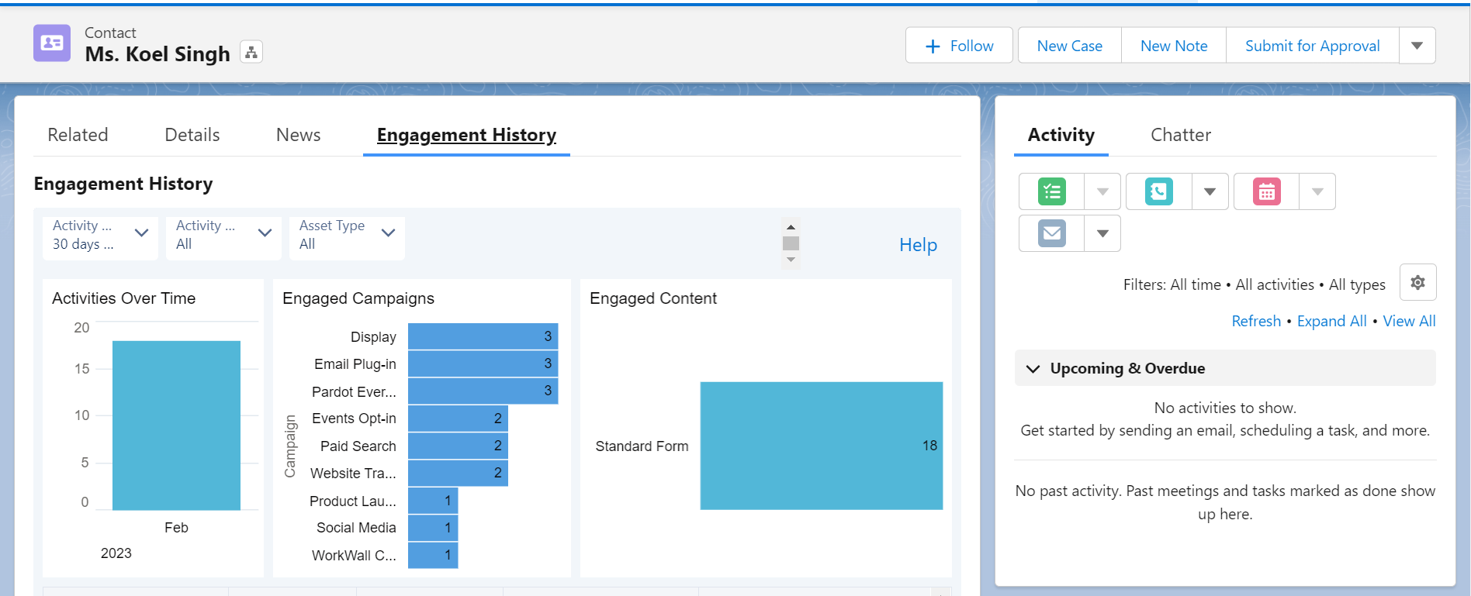Click the Events Opt-in campaign bar
The height and width of the screenshot is (596, 1471).
[x=458, y=419]
